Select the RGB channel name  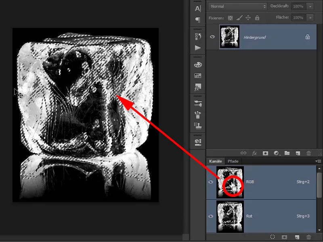[250, 182]
